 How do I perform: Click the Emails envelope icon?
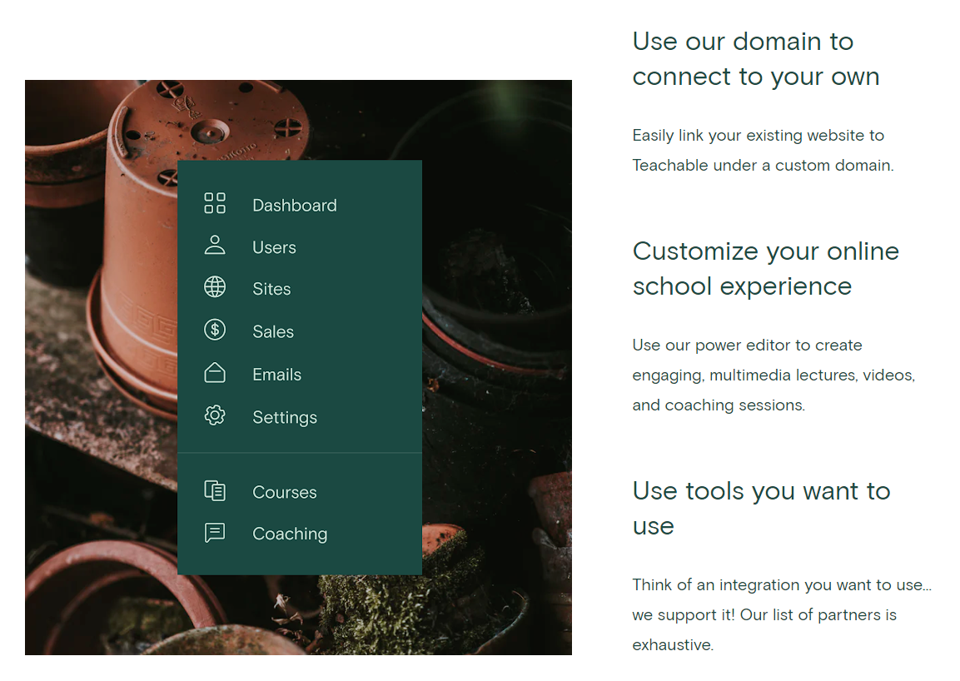(x=214, y=372)
